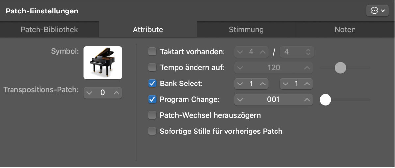Screen dimensions: 395x168
Task: Click the tempo slider handle
Action: click(x=340, y=68)
